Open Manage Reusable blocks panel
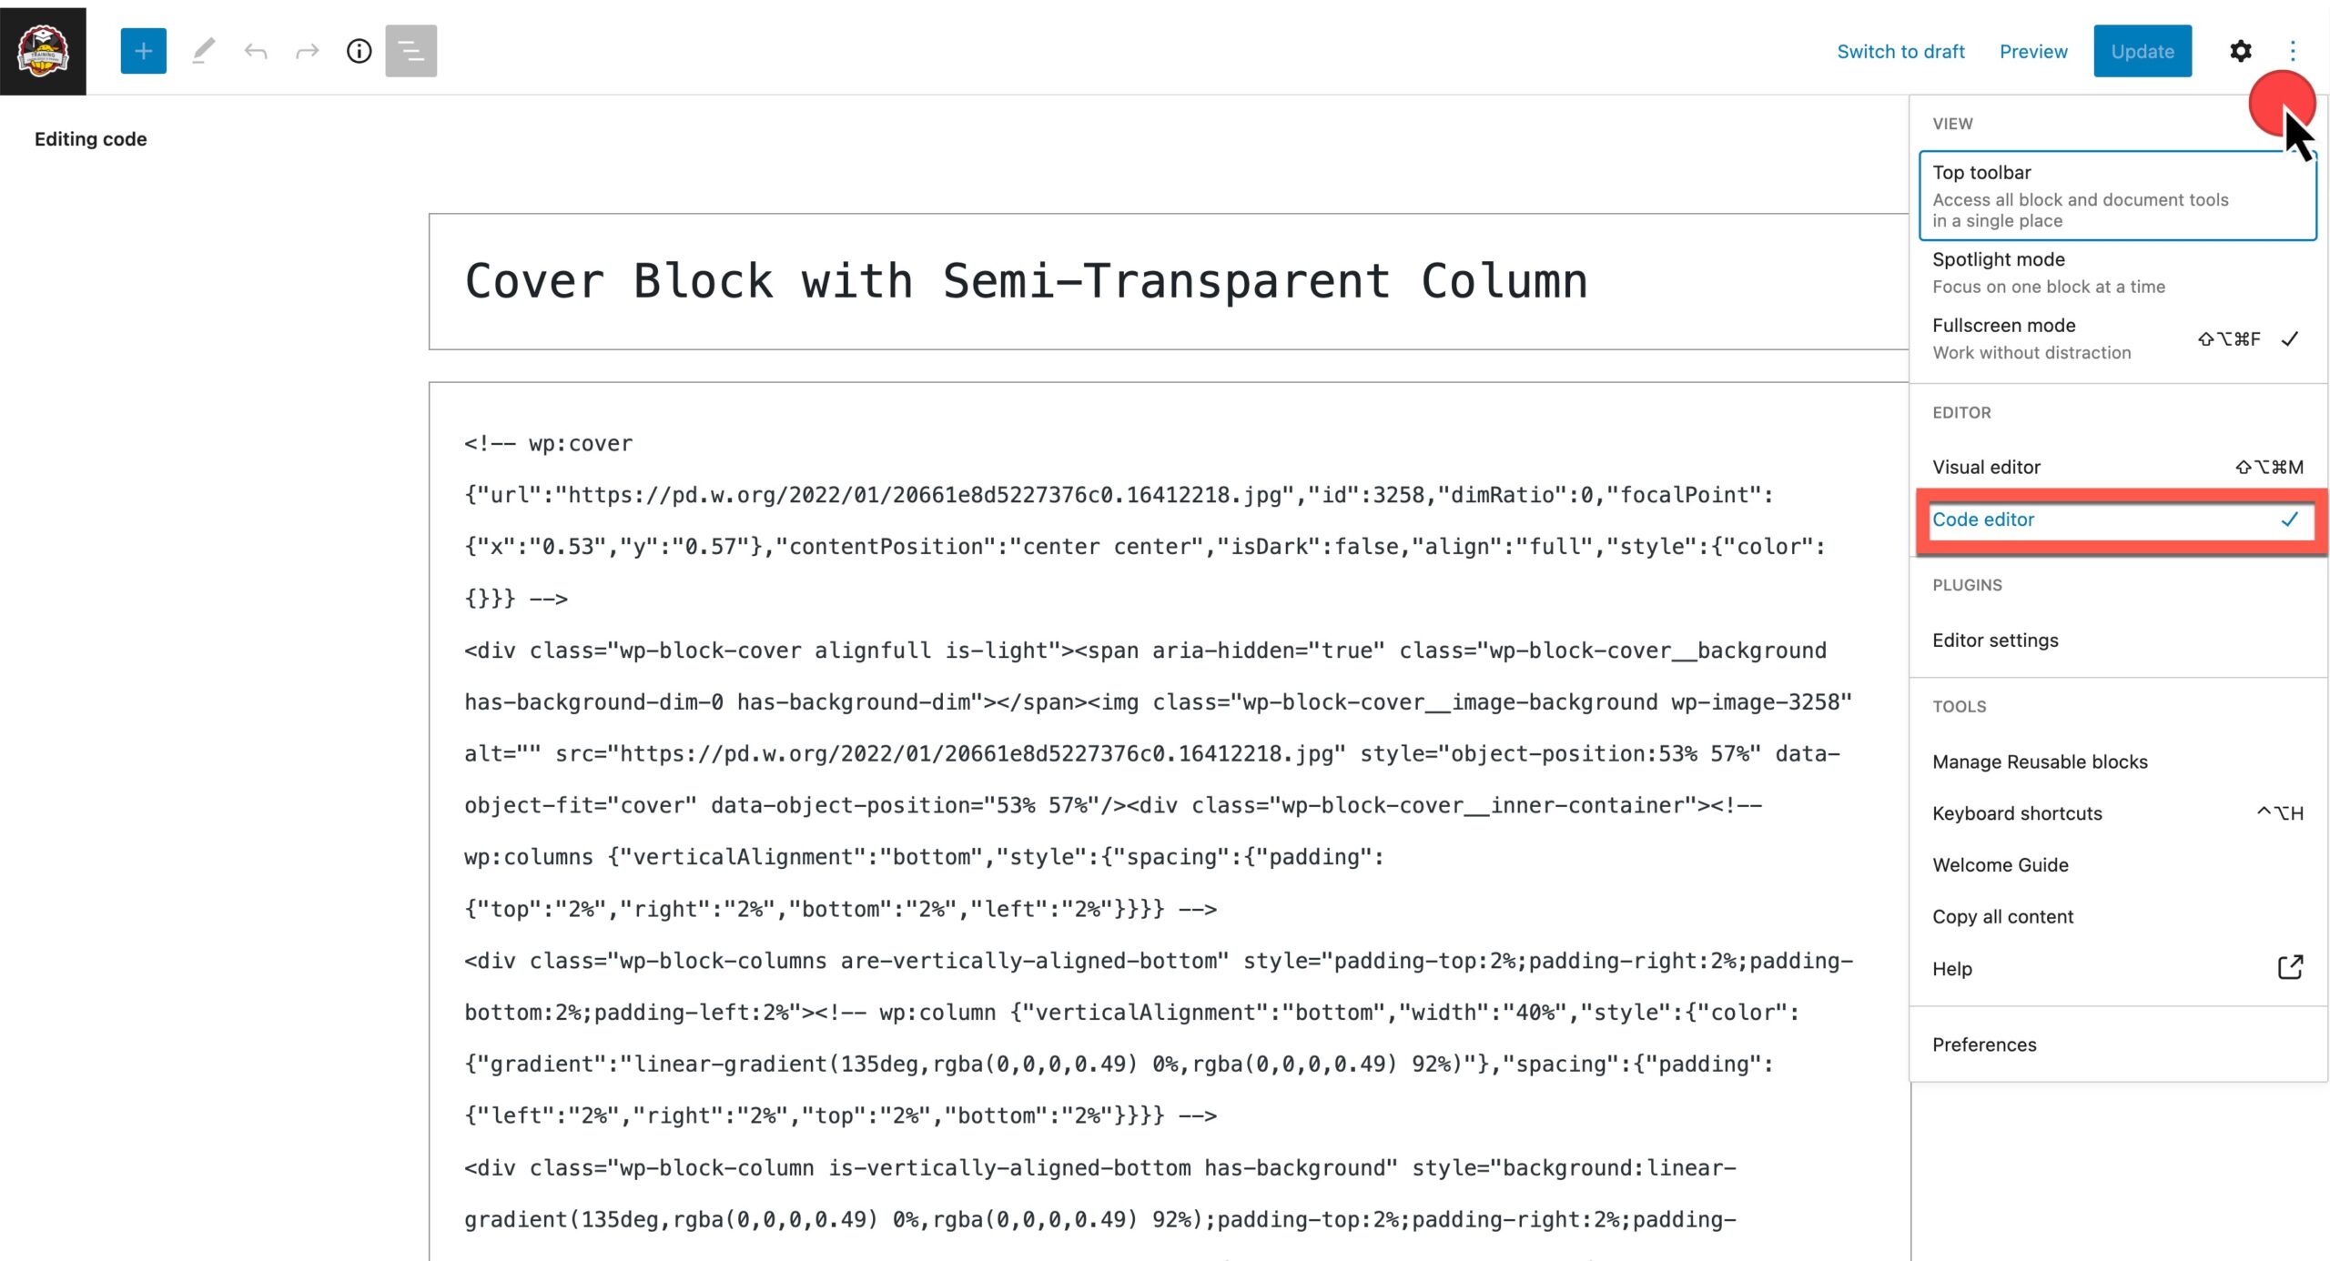This screenshot has width=2330, height=1261. point(2041,761)
